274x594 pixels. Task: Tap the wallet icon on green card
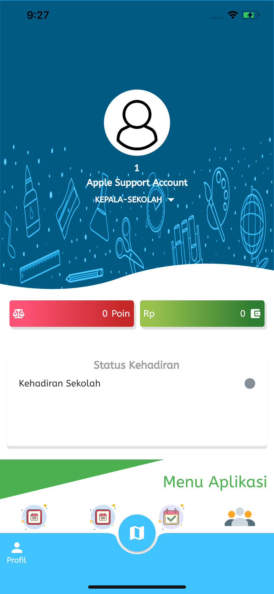point(255,314)
